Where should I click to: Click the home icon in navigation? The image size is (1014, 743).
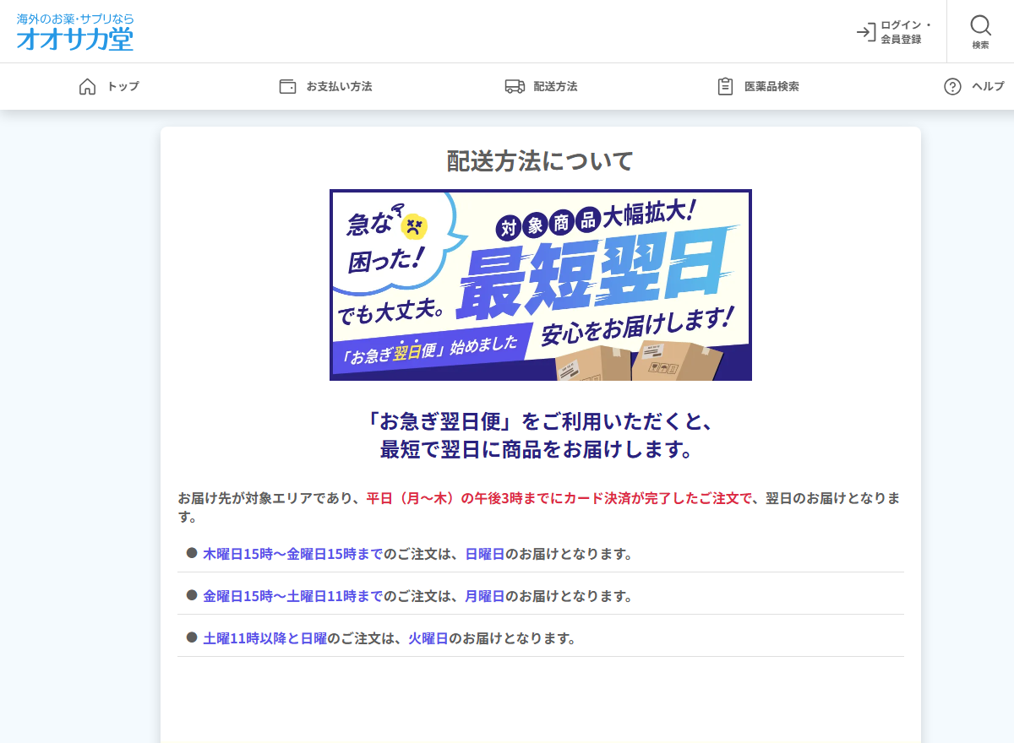click(87, 86)
